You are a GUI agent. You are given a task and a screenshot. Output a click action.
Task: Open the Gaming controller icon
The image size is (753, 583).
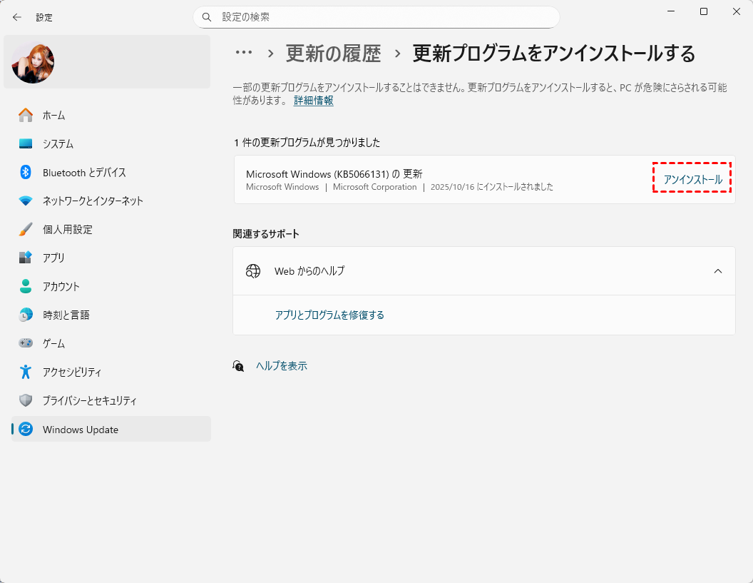click(26, 343)
